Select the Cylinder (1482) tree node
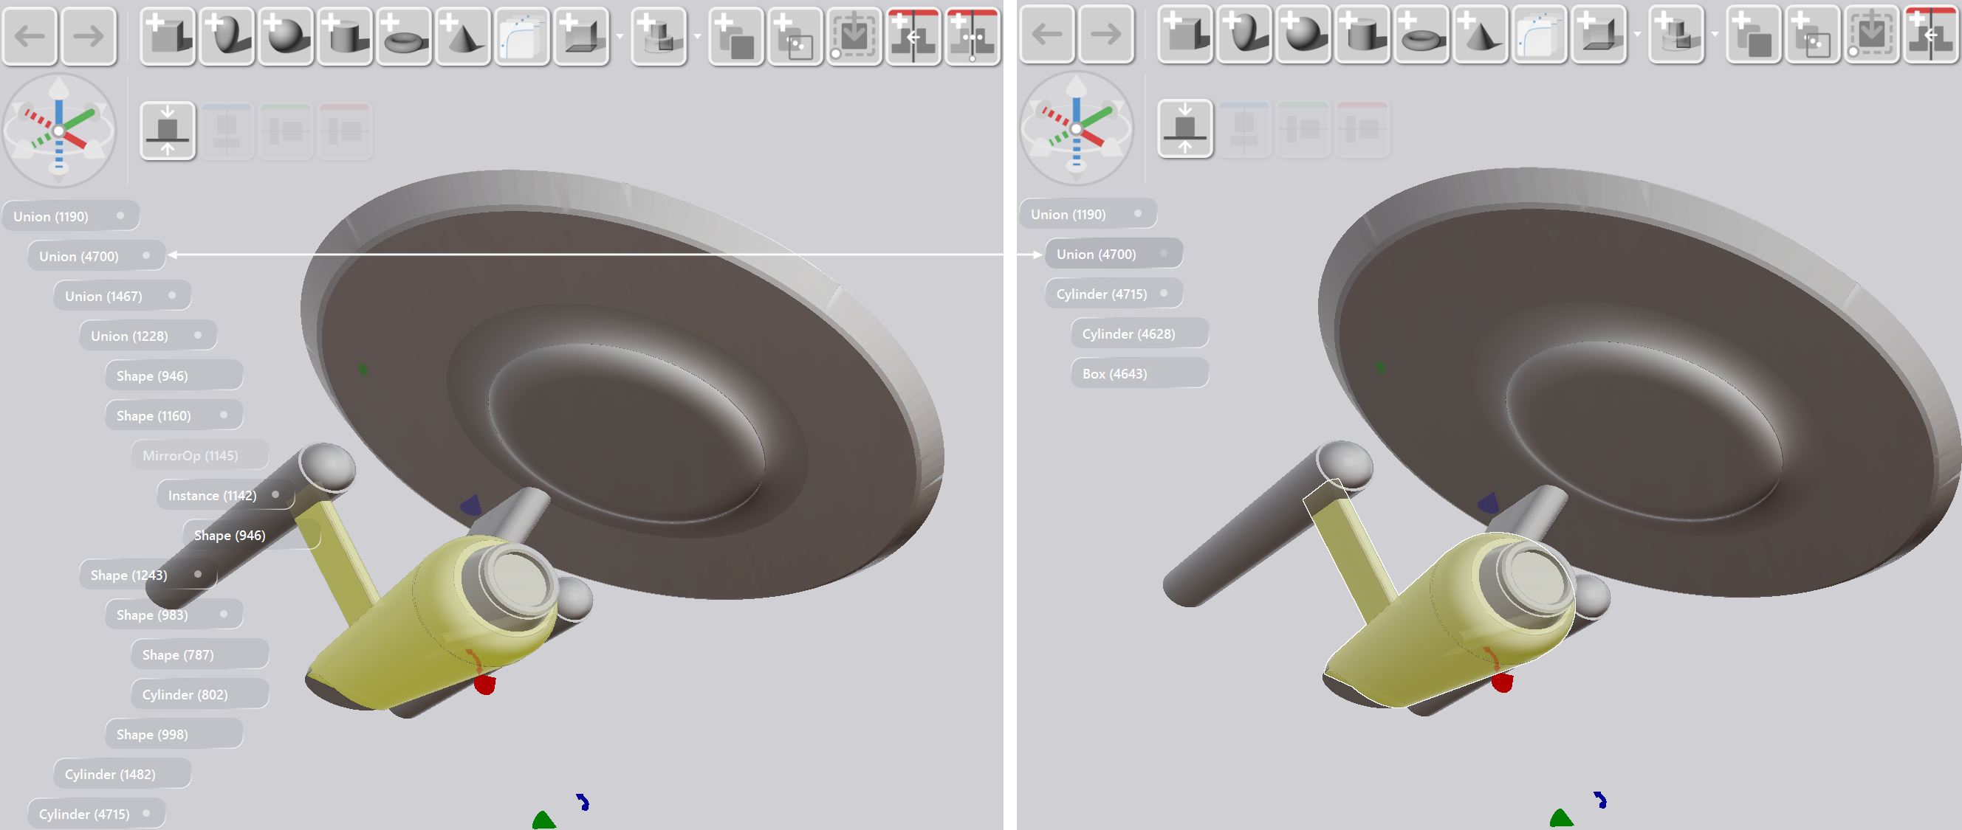 122,774
